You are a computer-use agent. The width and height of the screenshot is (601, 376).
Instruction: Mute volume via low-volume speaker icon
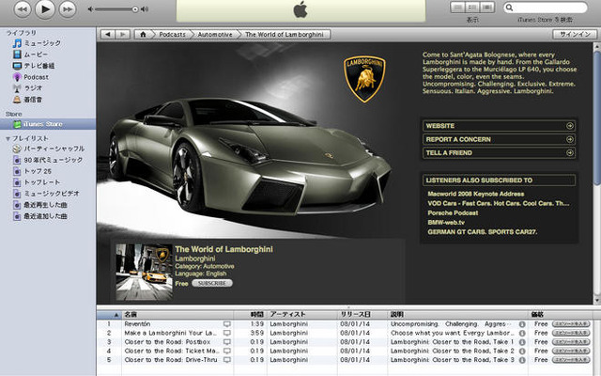coord(90,9)
